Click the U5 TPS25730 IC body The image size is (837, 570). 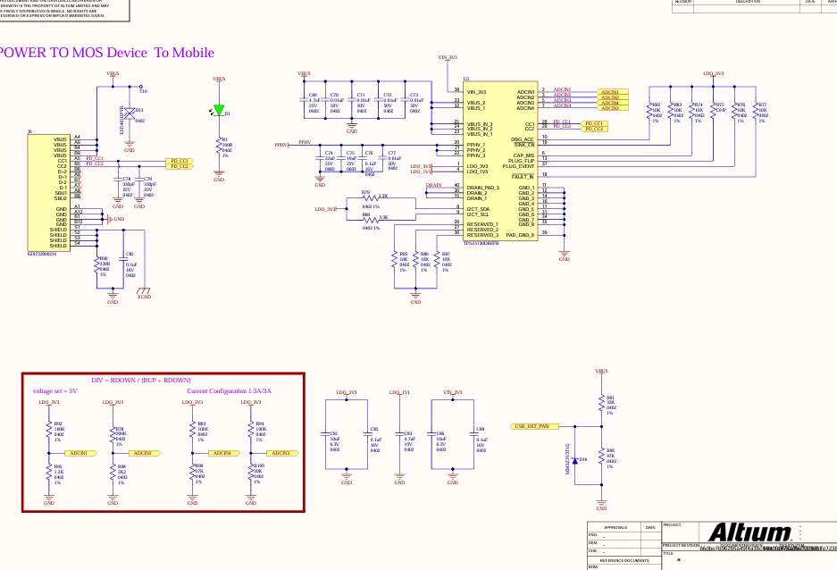tap(500, 161)
